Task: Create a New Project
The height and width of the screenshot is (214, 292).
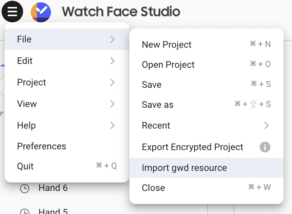Action: 166,45
